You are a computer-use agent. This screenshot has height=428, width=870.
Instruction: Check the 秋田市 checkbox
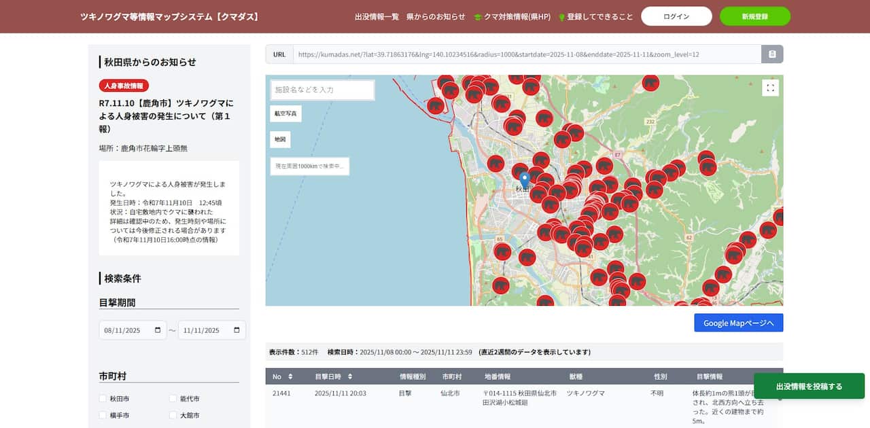point(103,399)
